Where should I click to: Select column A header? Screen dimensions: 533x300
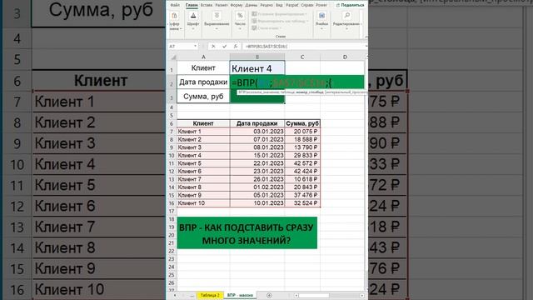click(203, 57)
